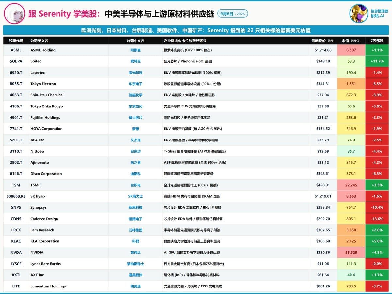Screen dimensions: 392x294
Task: Click the Lumentum Holdings company name
Action: [48, 286]
